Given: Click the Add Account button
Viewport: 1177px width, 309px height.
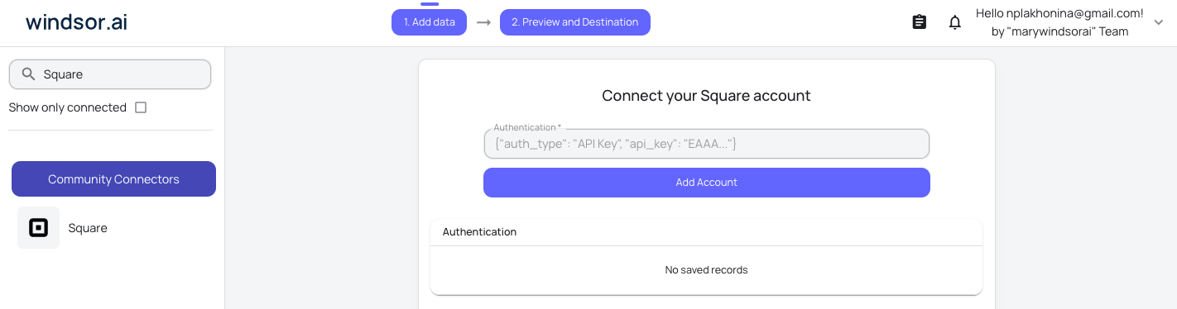Looking at the screenshot, I should (707, 183).
